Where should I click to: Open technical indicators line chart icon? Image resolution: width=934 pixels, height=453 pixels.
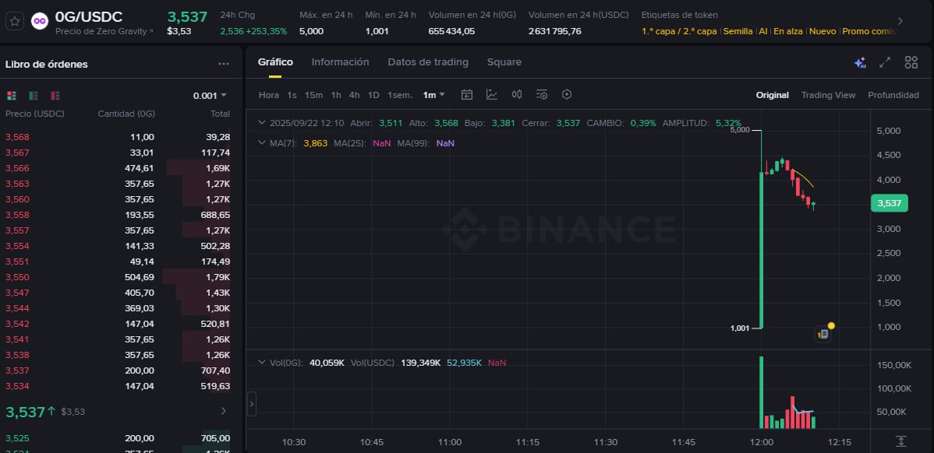click(492, 94)
